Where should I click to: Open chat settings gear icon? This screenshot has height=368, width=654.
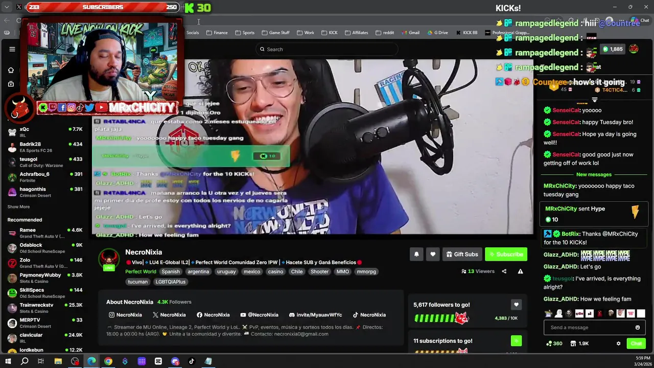point(618,343)
